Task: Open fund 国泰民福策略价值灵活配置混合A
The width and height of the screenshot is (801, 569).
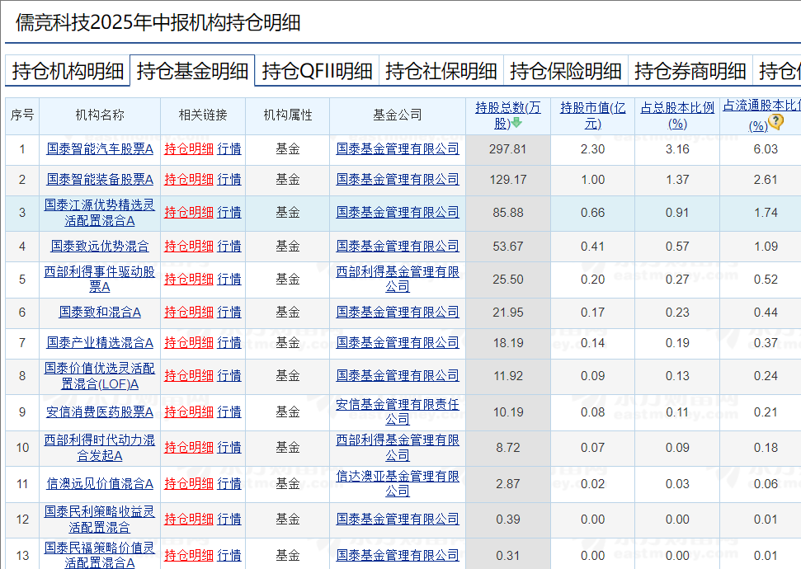Action: 100,555
